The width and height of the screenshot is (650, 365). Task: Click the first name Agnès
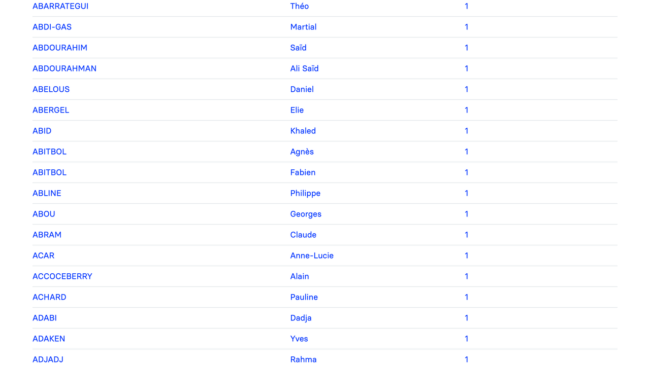click(x=302, y=152)
